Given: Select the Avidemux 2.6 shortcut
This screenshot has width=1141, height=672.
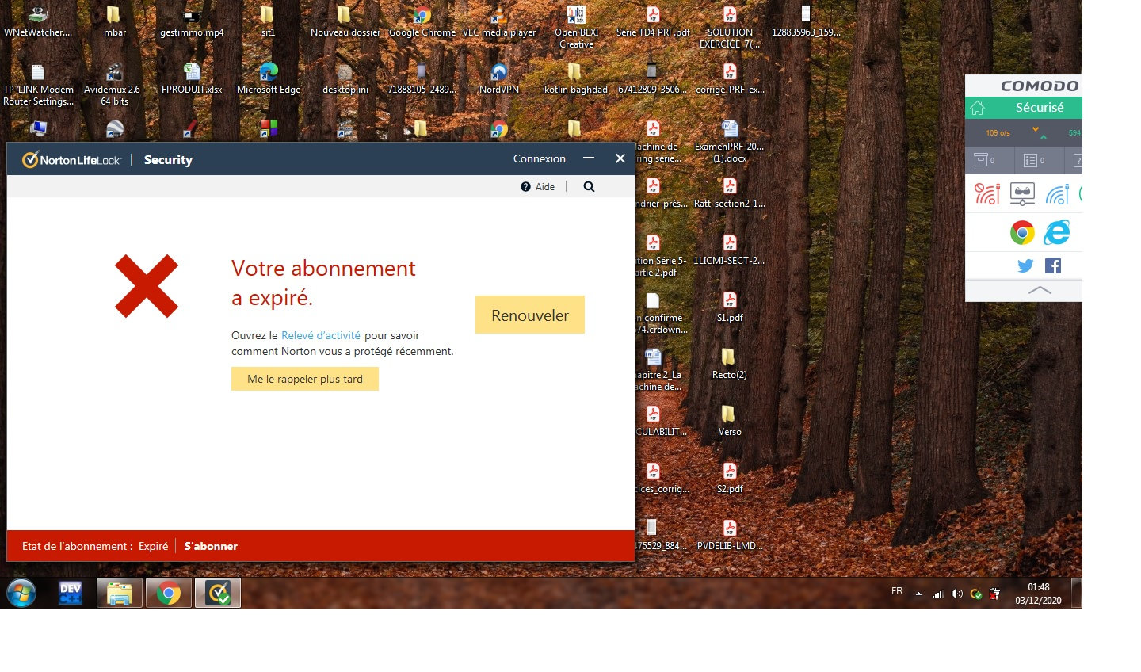Looking at the screenshot, I should tap(114, 83).
